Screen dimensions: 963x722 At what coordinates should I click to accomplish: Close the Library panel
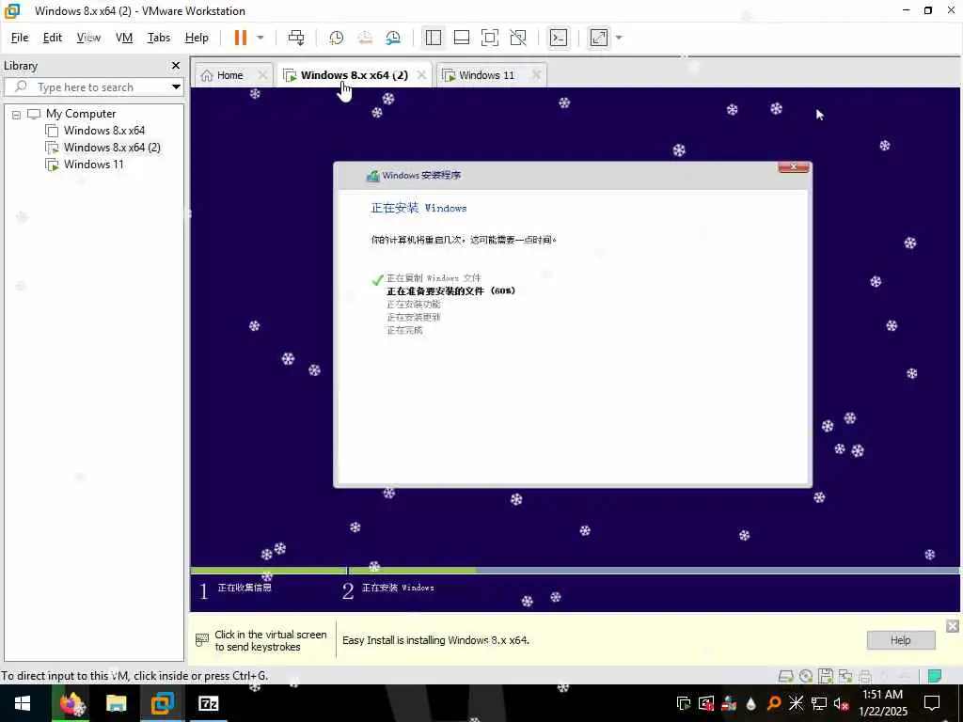point(176,66)
